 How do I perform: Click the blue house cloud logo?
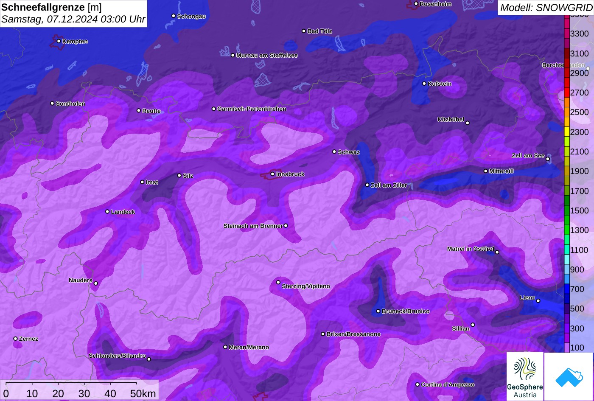click(569, 376)
